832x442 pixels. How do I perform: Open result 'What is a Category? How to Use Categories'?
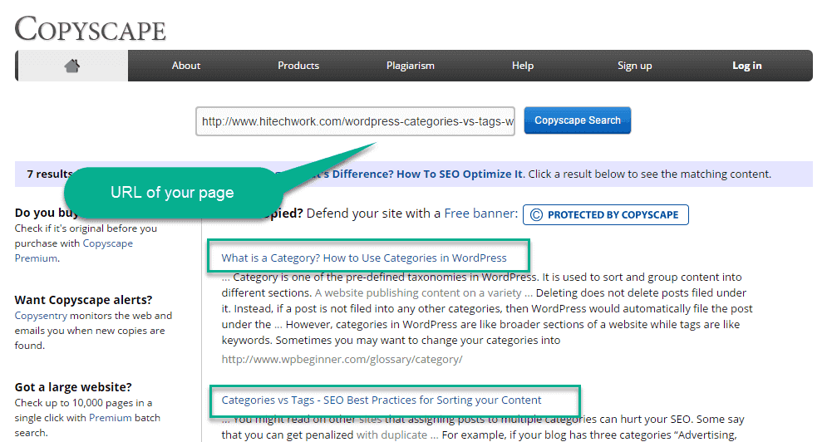[364, 258]
